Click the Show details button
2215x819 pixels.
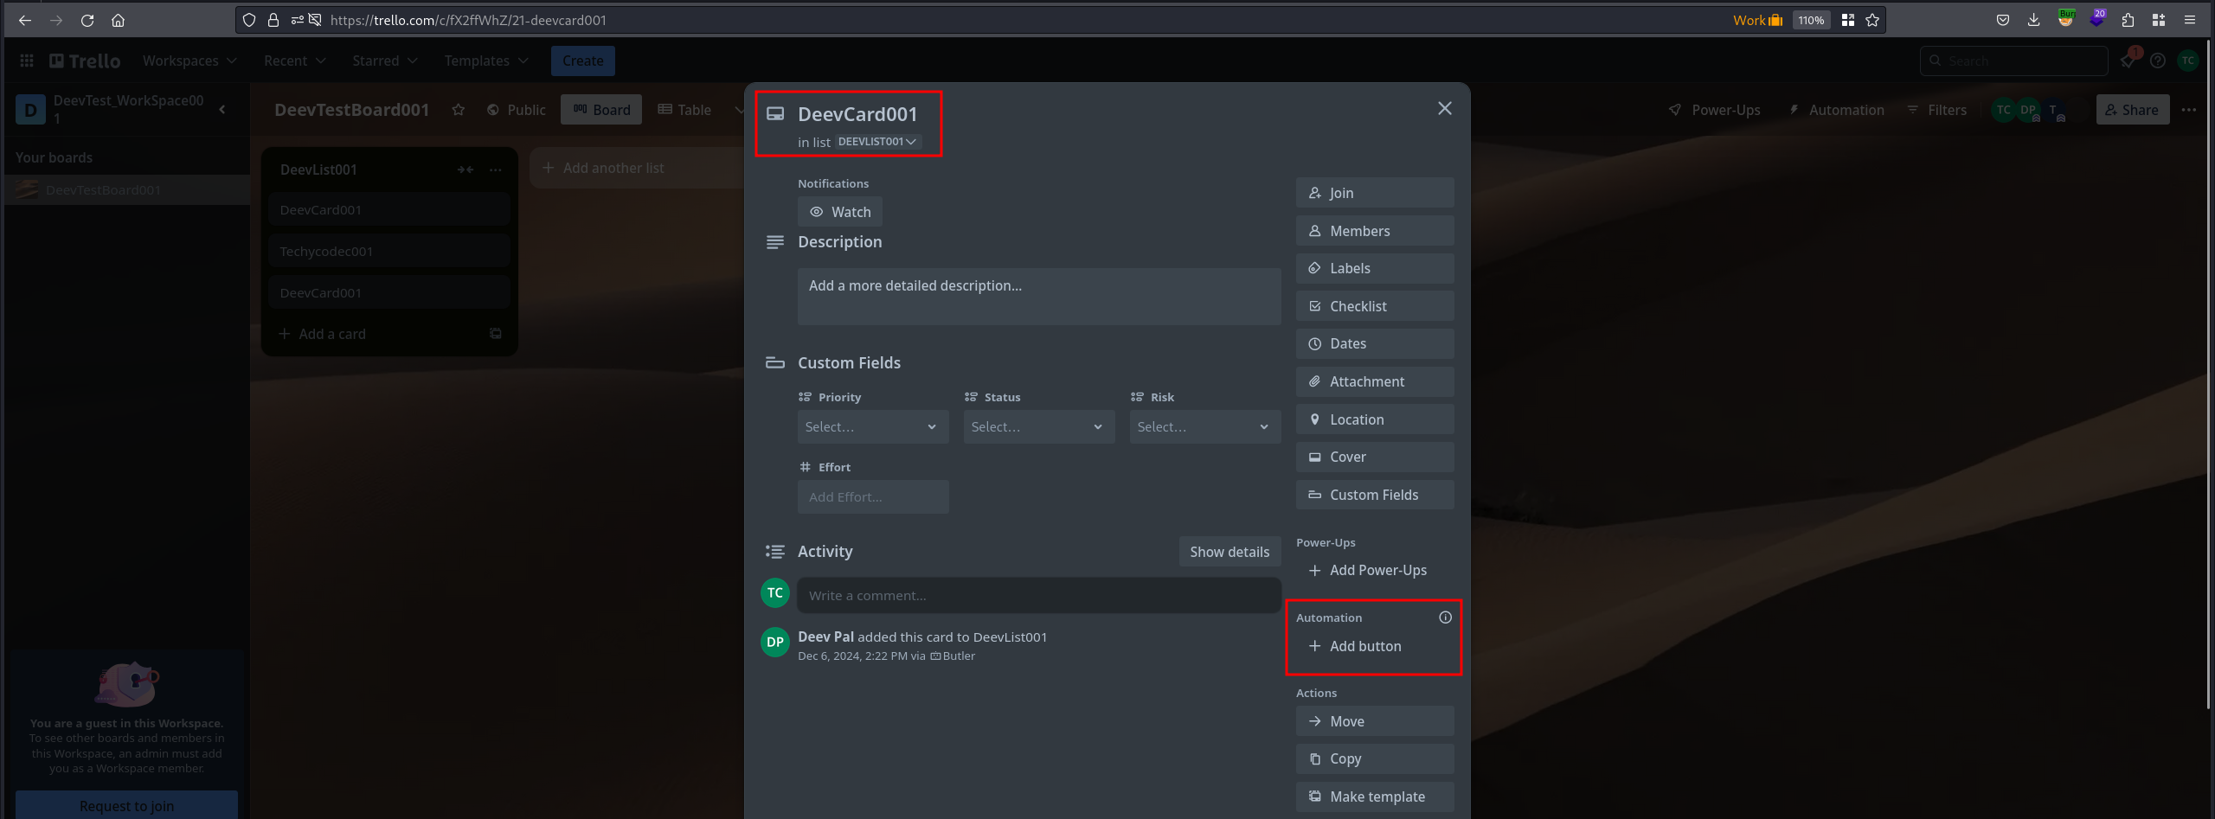click(1229, 552)
